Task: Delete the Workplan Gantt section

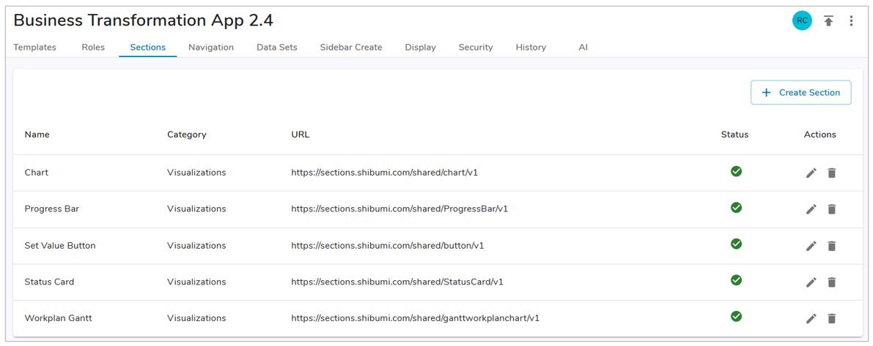Action: click(x=831, y=319)
